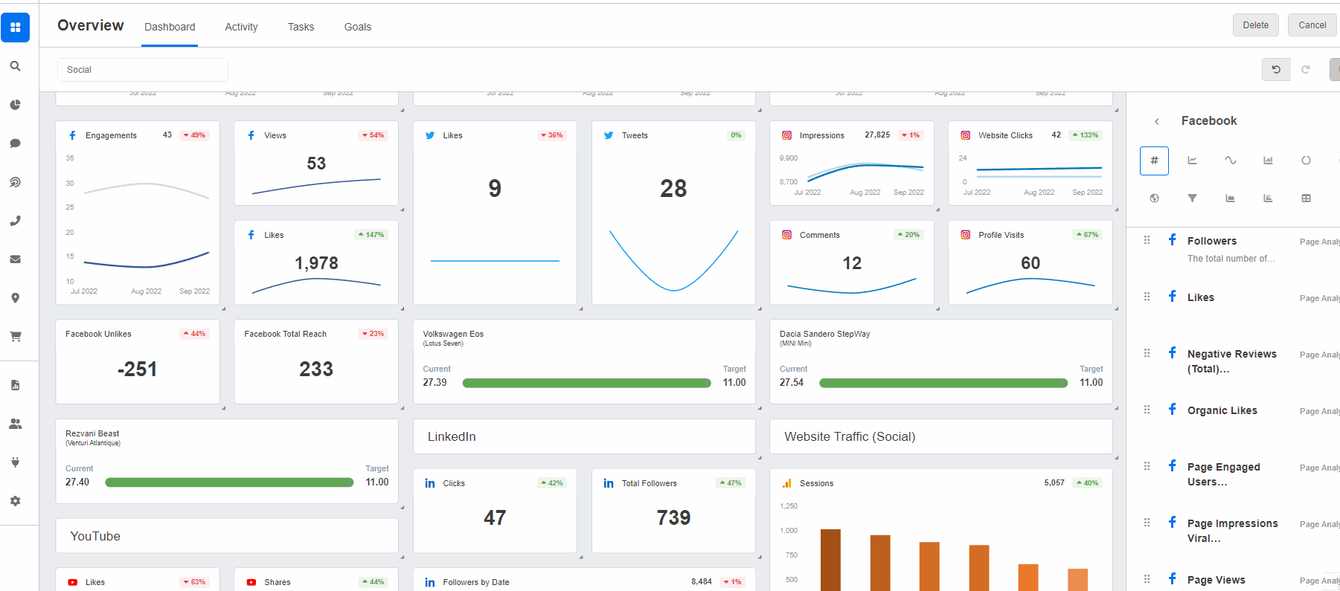Select the Organic Likes metric
Screen dimensions: 1340x591
1222,410
